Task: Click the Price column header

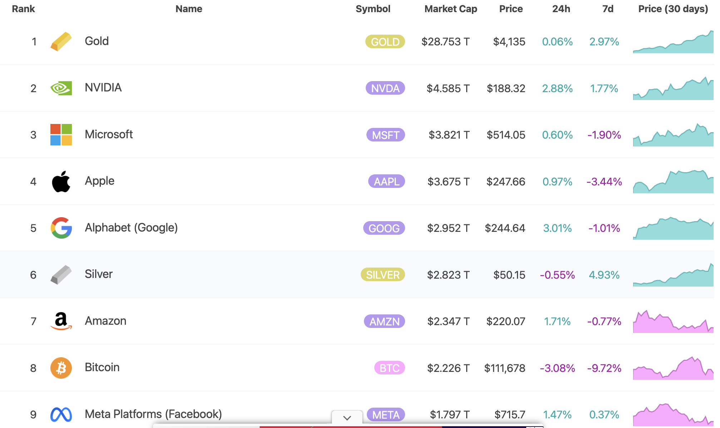Action: (511, 9)
